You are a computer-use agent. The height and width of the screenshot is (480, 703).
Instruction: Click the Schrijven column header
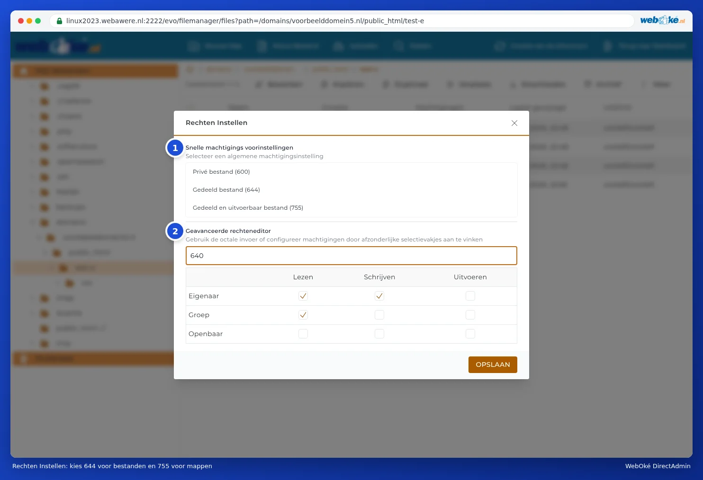(379, 277)
